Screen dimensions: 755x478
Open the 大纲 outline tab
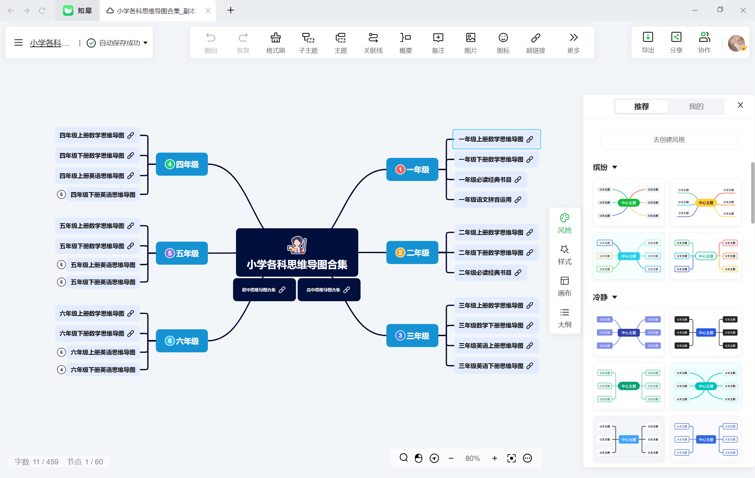point(565,318)
